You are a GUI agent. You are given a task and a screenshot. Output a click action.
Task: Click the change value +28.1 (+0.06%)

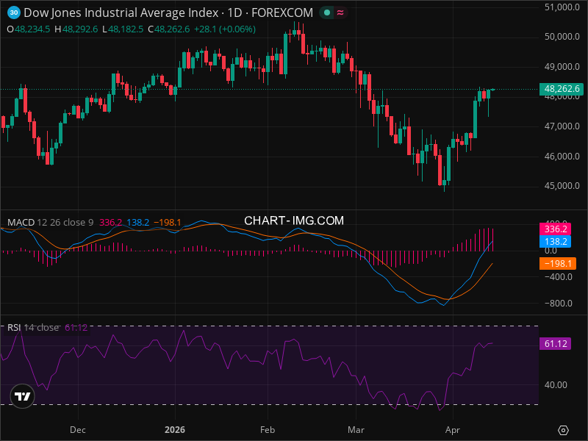[225, 29]
